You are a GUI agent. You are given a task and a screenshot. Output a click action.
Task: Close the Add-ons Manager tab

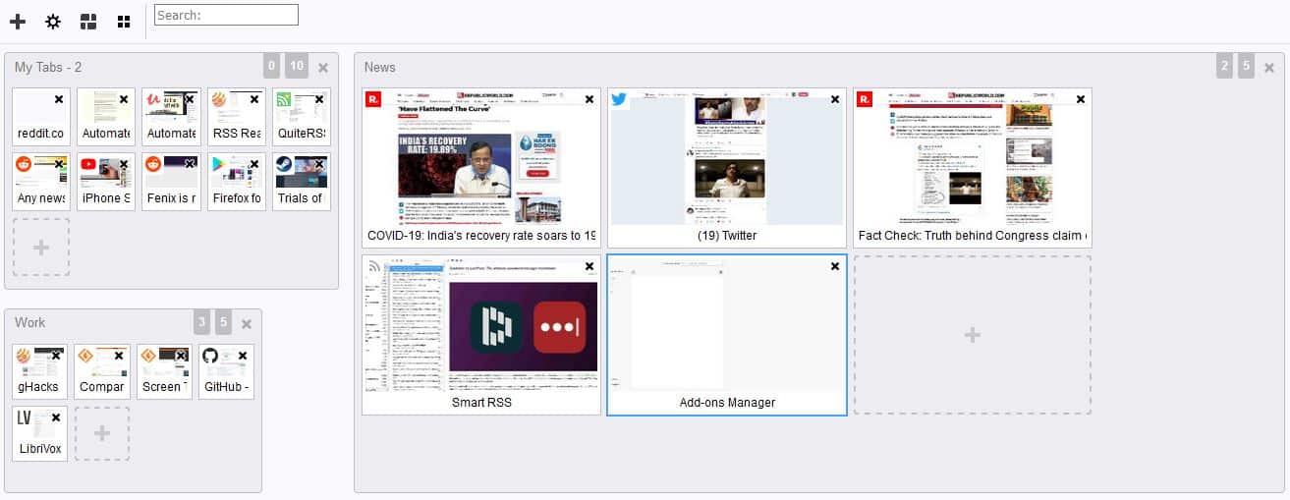click(835, 266)
